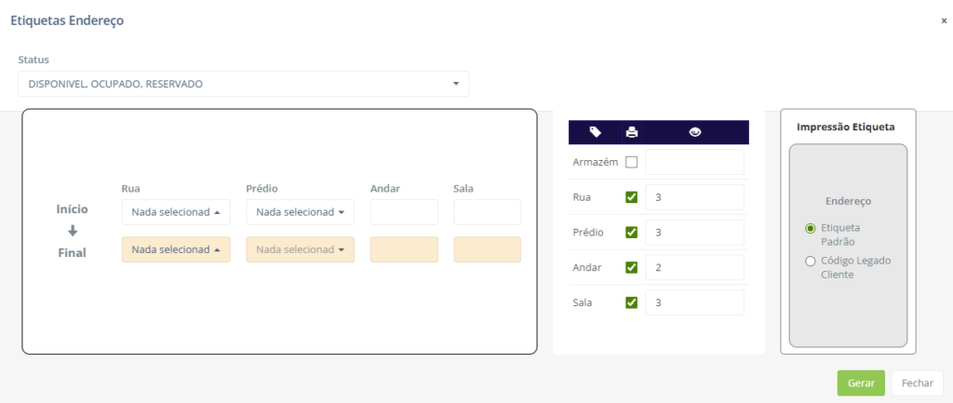
Task: Uncheck the Rua print checkbox
Action: (632, 197)
